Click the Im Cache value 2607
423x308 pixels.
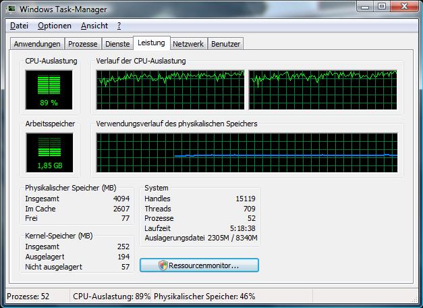tap(121, 209)
